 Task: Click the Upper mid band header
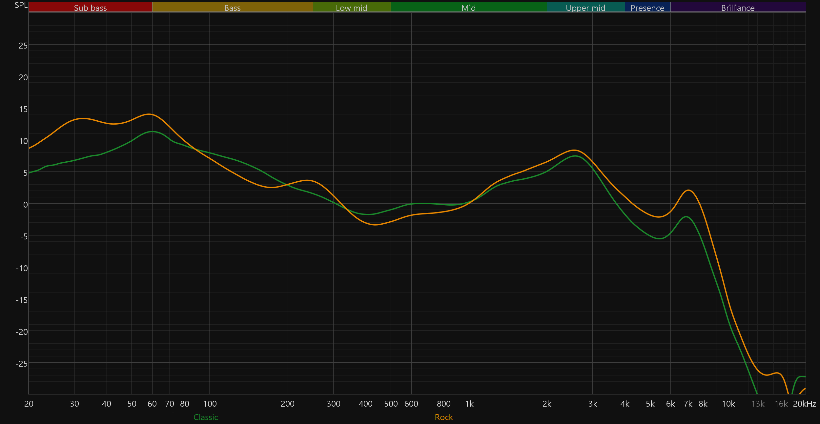(x=585, y=7)
